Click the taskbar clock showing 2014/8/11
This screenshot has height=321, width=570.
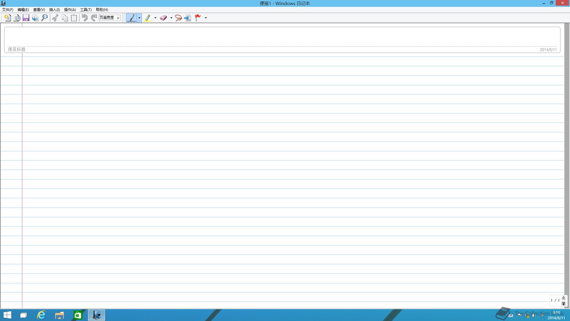click(x=556, y=315)
